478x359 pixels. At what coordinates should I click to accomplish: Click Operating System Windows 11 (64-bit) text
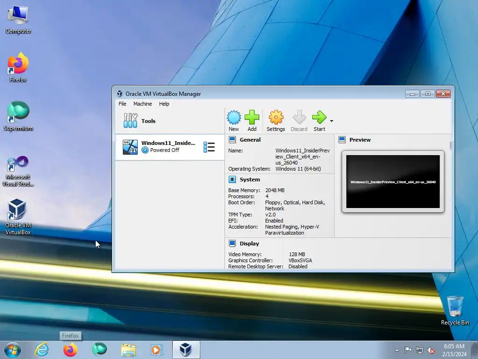[298, 169]
